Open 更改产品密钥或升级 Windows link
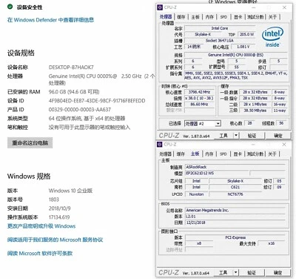The height and width of the screenshot is (279, 296). [41, 226]
